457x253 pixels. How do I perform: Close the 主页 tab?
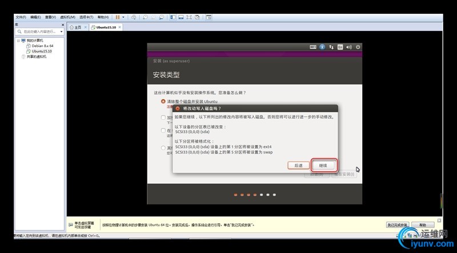85,27
